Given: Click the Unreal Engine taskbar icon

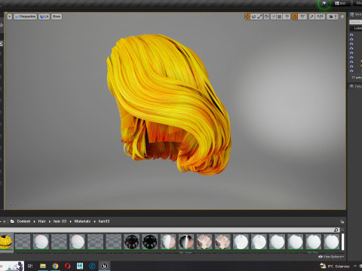Looking at the screenshot, I should (x=104, y=266).
